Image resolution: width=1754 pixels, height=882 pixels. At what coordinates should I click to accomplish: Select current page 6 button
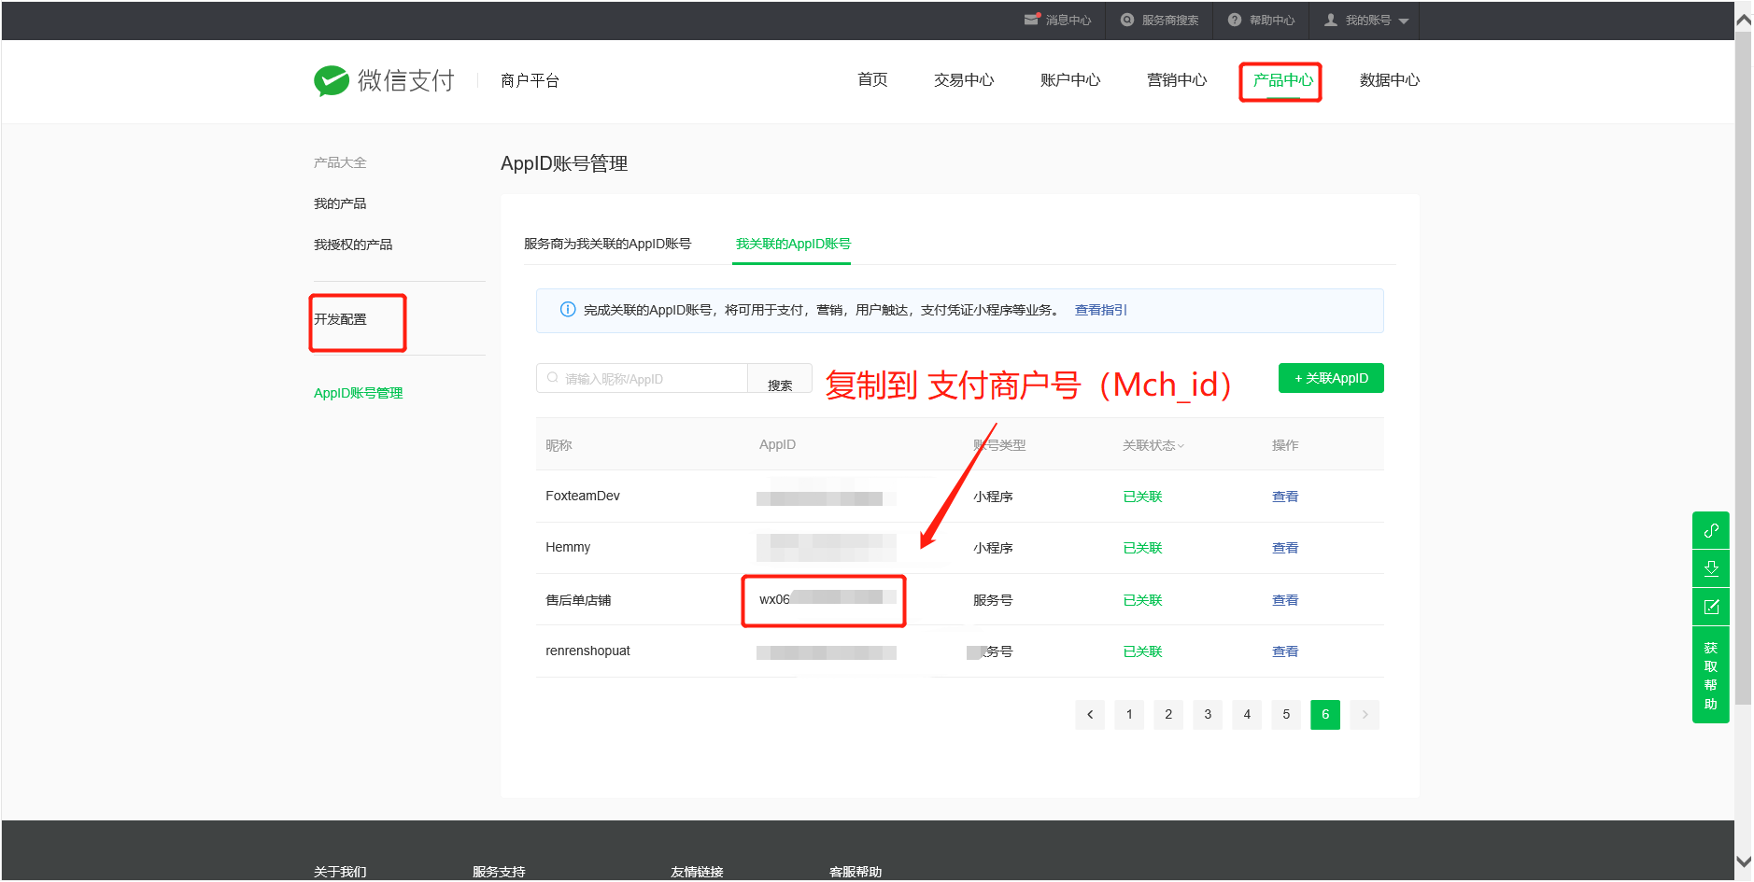pyautogui.click(x=1325, y=715)
